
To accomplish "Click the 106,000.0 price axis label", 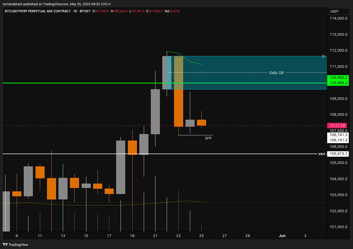I will point(338,147).
